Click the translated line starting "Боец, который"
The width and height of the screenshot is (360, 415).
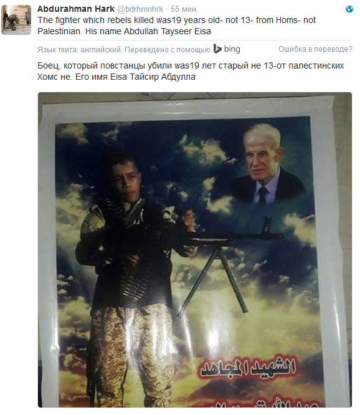[191, 65]
